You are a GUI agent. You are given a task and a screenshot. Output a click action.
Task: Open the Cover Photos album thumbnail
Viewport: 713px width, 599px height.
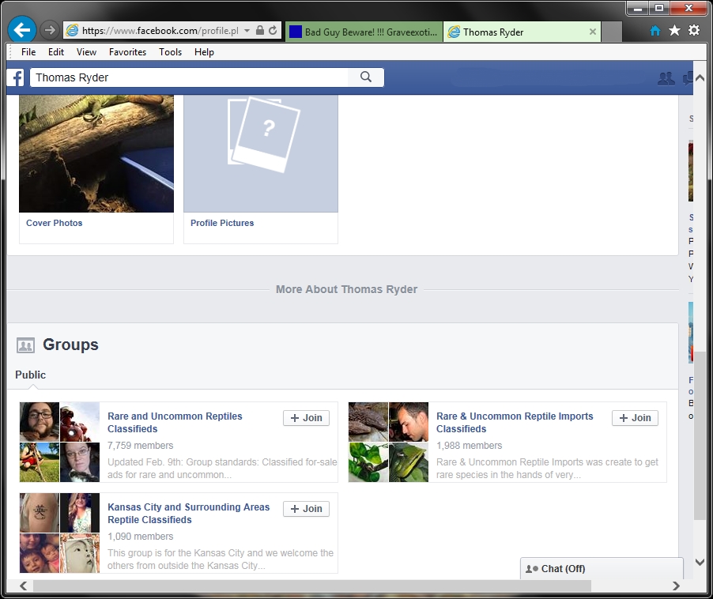click(x=96, y=153)
